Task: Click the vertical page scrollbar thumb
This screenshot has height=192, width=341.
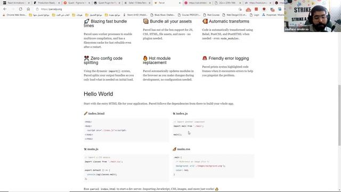Action: point(339,115)
